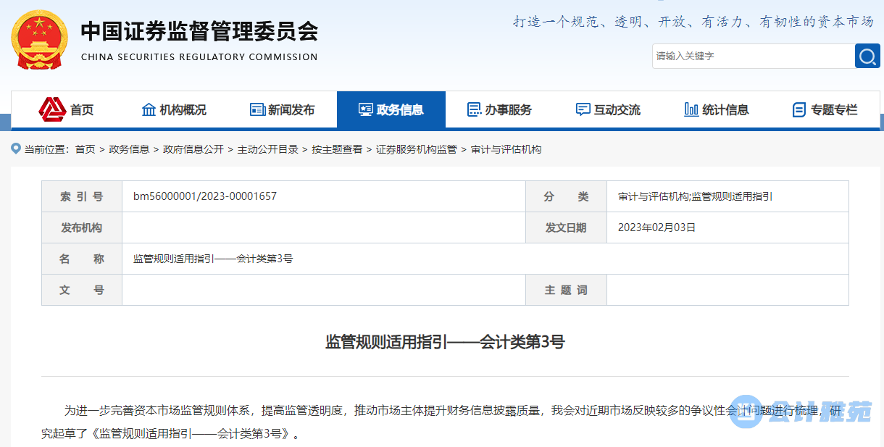
Task: Go to 主动公开目录 in the breadcrumb
Action: point(268,149)
